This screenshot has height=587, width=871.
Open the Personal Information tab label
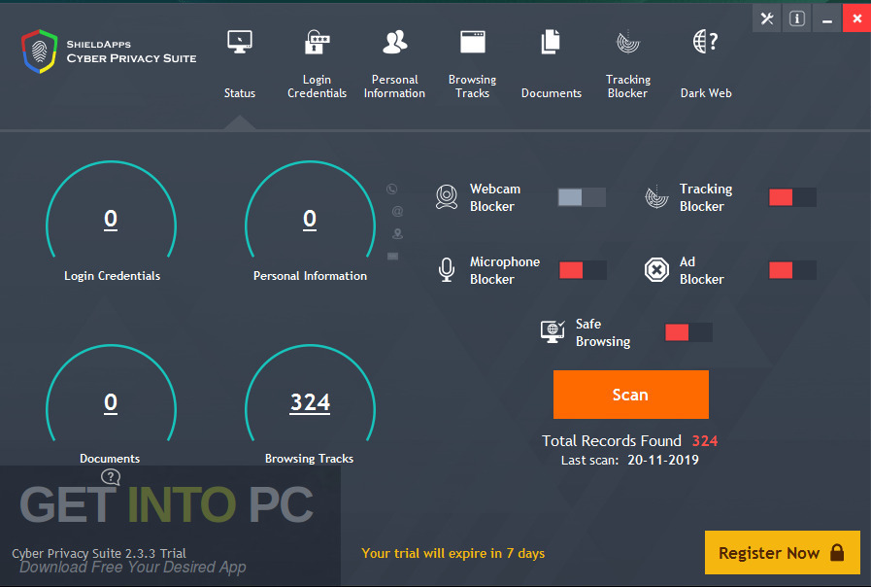point(394,86)
